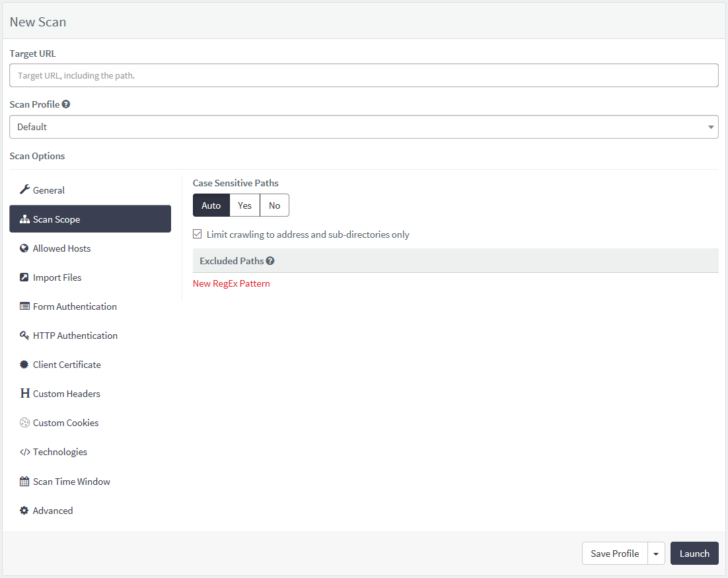Screen dimensions: 728x578
Task: Set Case Sensitive Paths to No
Action: tap(274, 205)
